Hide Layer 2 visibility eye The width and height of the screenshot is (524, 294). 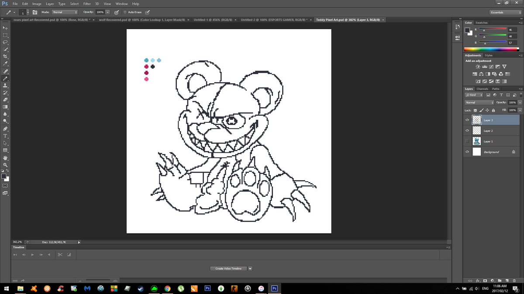pyautogui.click(x=467, y=131)
